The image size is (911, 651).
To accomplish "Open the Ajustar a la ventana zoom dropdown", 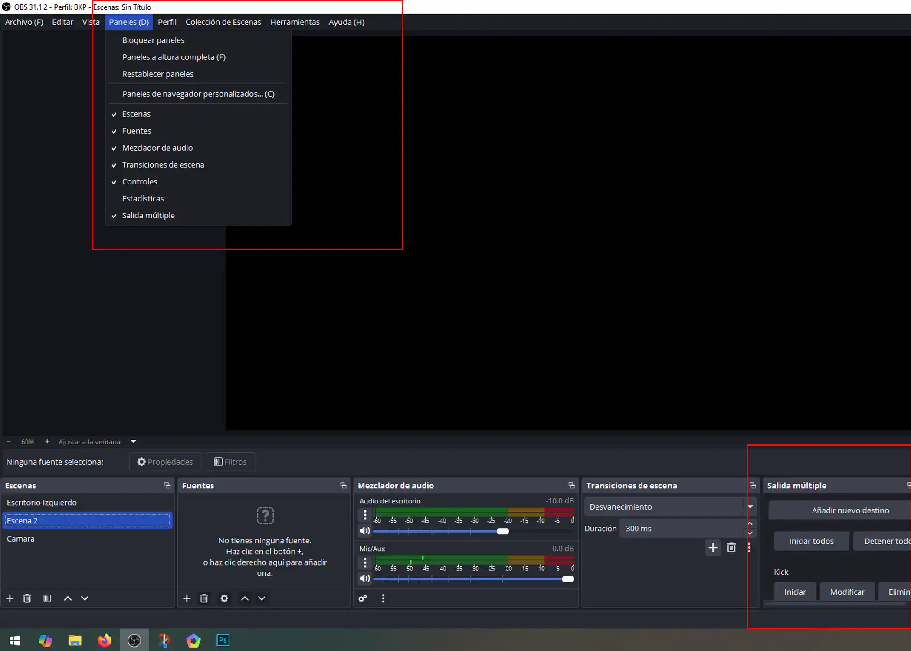I will [x=133, y=441].
